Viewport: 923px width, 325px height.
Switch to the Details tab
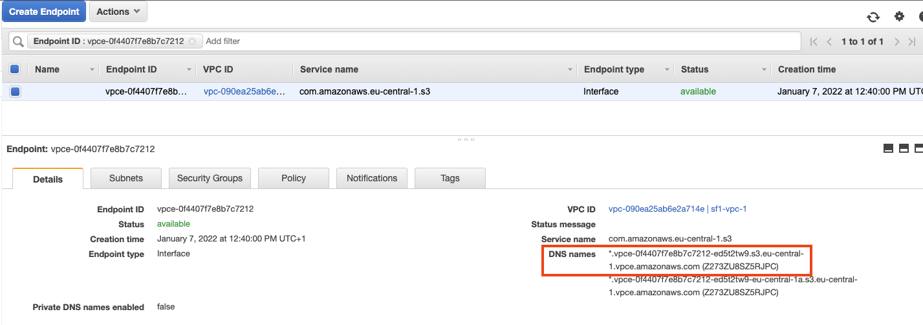pyautogui.click(x=48, y=179)
